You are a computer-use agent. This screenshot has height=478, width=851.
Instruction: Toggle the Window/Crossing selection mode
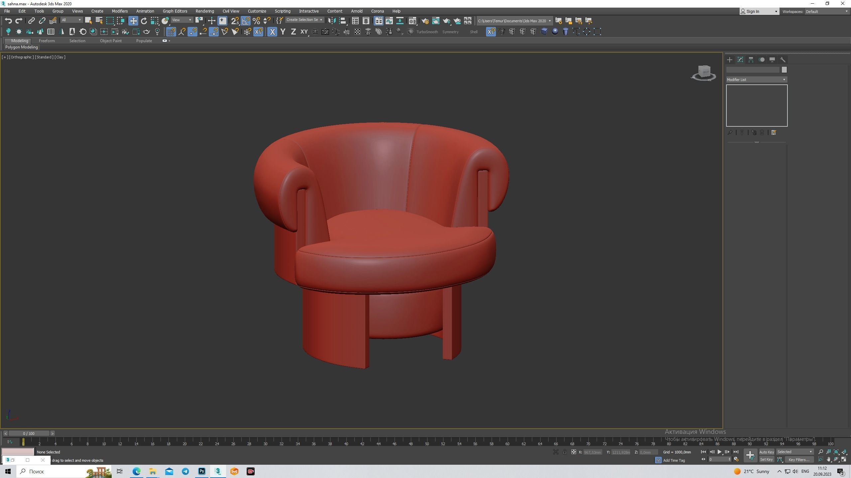point(120,21)
